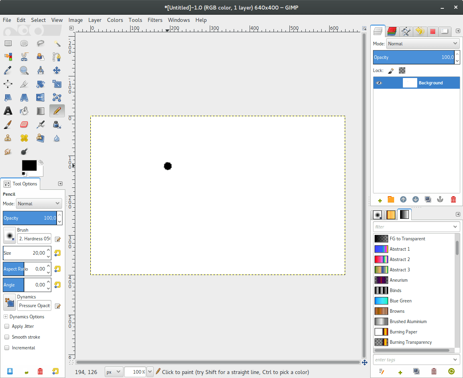Turn on Smooth stroke

[6, 337]
